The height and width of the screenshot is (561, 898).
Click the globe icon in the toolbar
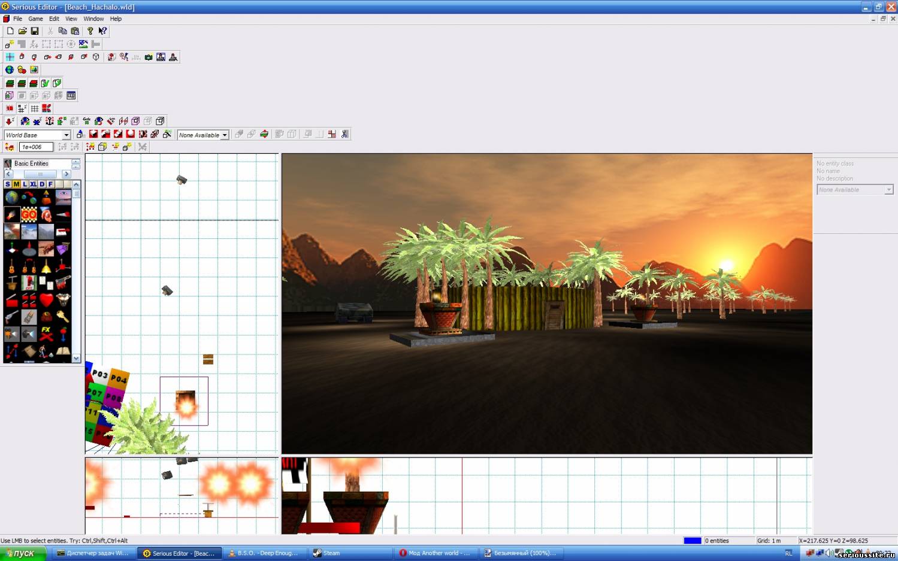[10, 70]
